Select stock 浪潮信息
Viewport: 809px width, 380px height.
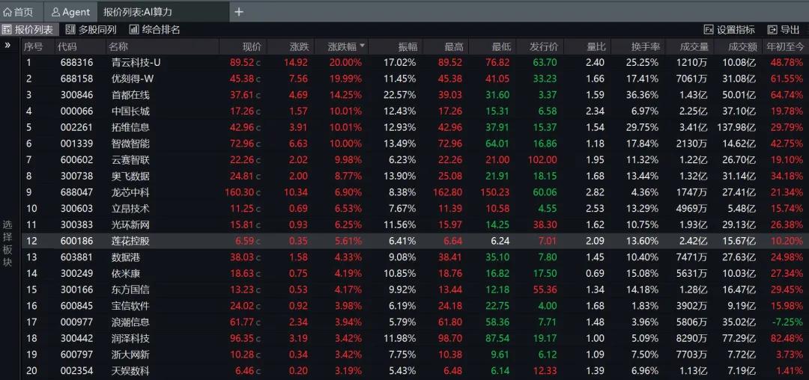pyautogui.click(x=130, y=322)
